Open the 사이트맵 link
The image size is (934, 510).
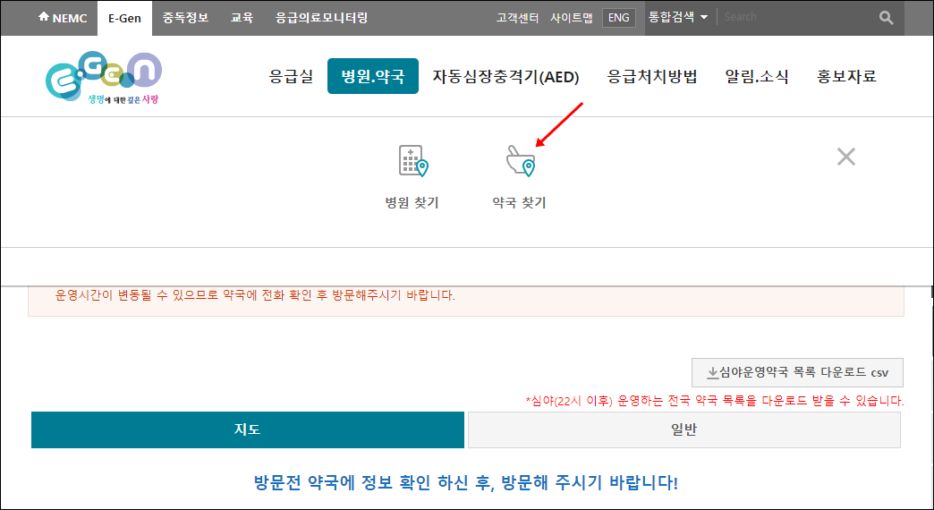572,18
